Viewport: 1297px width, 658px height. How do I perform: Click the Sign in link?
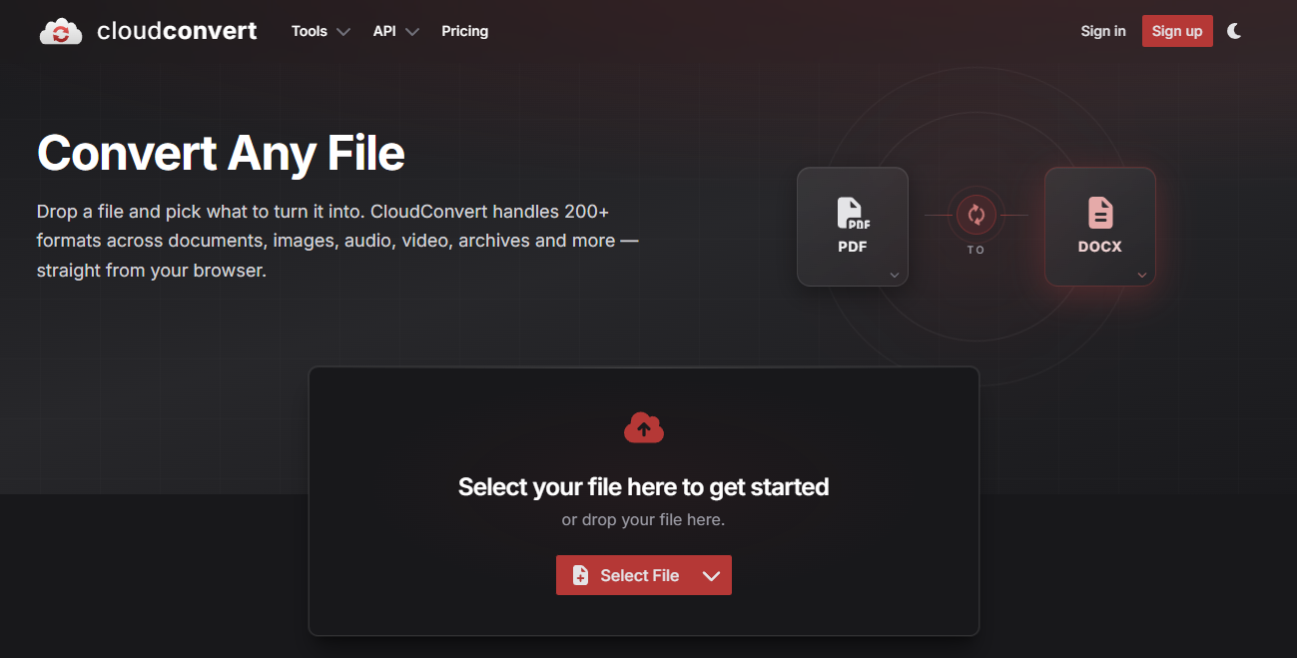point(1103,31)
